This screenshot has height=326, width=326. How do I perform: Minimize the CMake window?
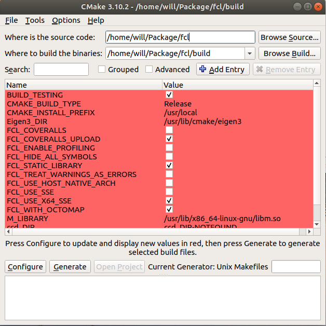pos(297,7)
